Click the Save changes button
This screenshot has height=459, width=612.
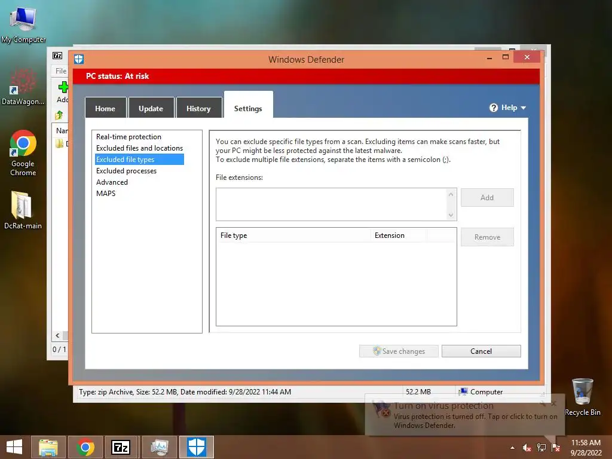pos(399,351)
